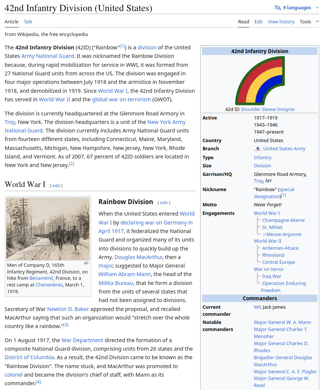Open the War on terror infobox link
Screen dimensions: 323x390
click(268, 269)
